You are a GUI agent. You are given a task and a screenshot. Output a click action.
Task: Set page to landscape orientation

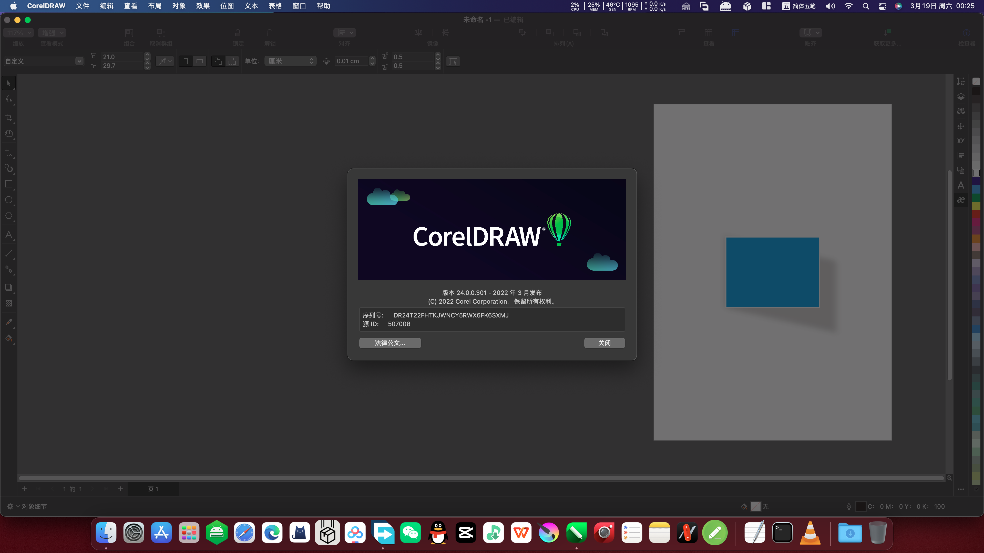pyautogui.click(x=199, y=61)
